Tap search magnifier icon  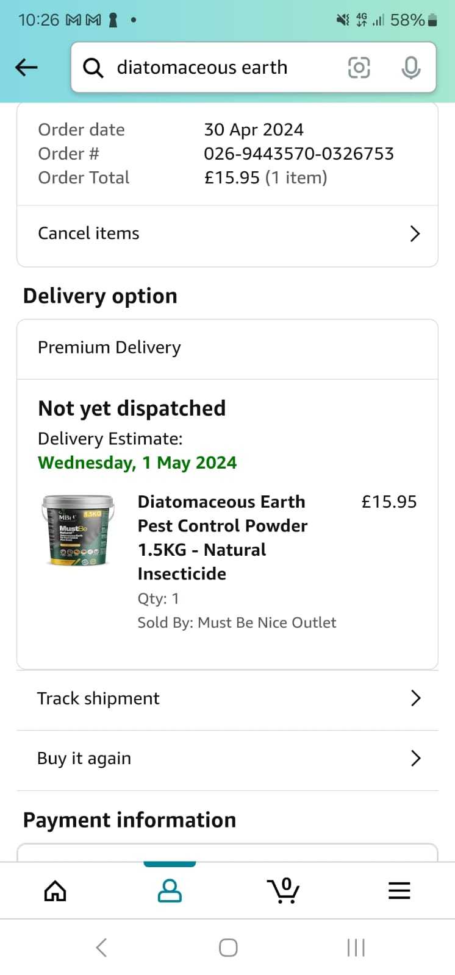[x=93, y=68]
